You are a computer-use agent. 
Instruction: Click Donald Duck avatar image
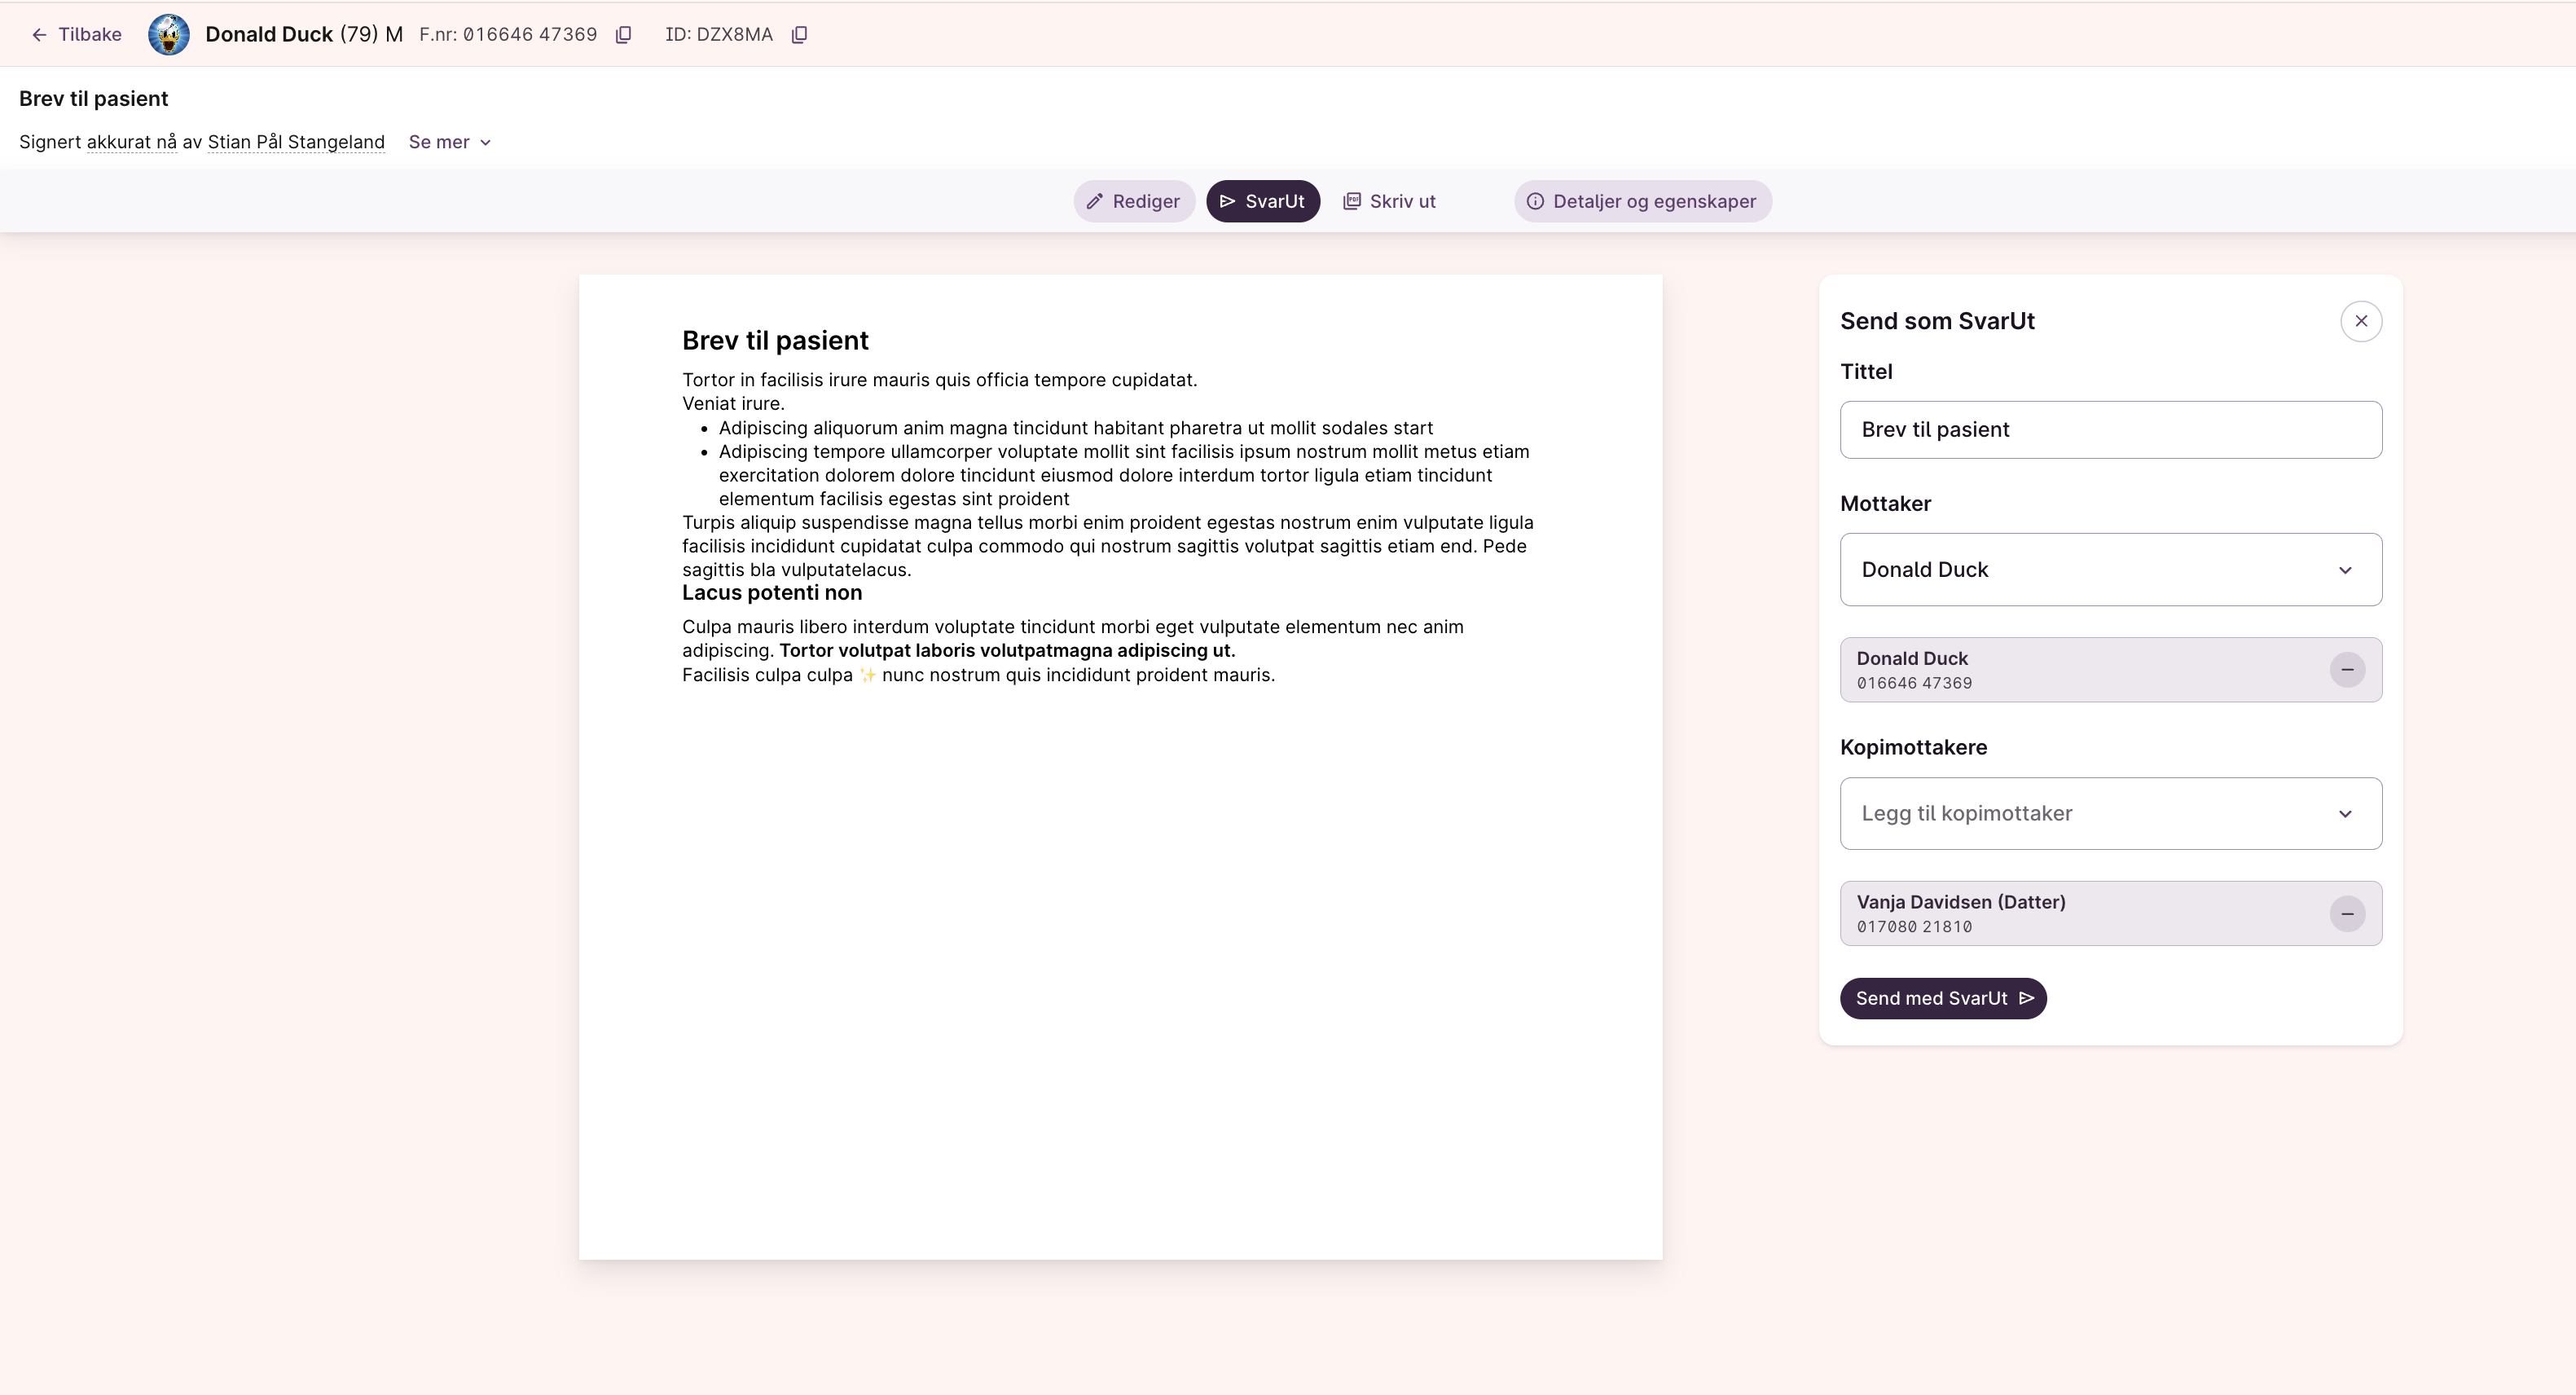pos(169,35)
